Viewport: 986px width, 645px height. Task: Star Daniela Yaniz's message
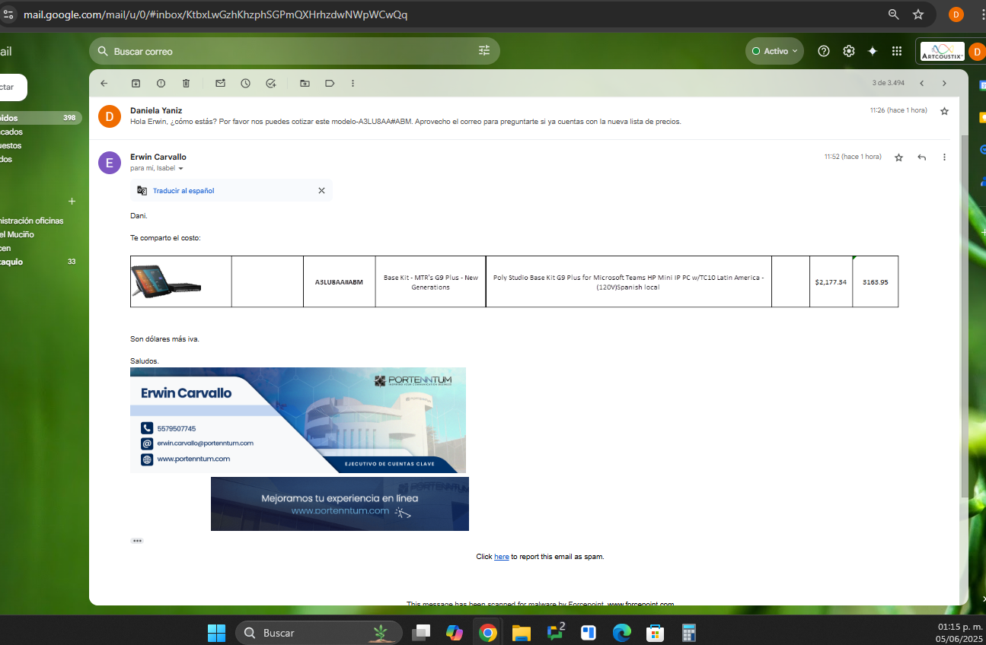944,111
